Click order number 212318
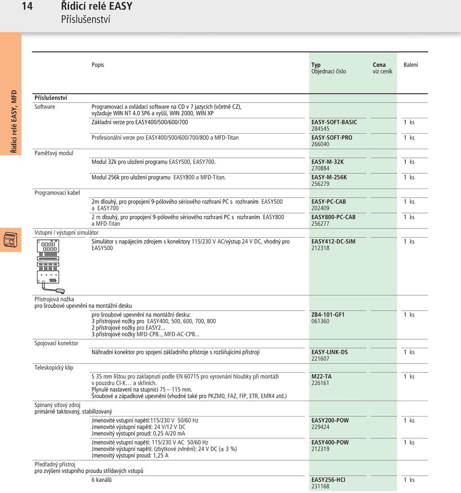This screenshot has height=493, width=461. pos(320,248)
